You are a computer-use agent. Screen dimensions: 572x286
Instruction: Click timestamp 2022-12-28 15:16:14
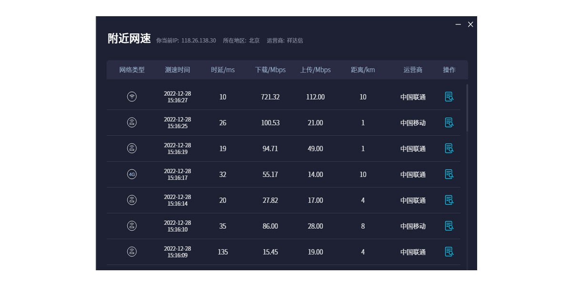tap(177, 200)
